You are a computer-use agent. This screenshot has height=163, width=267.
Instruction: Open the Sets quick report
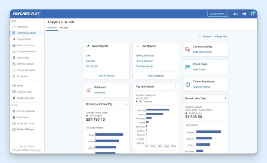(x=88, y=56)
